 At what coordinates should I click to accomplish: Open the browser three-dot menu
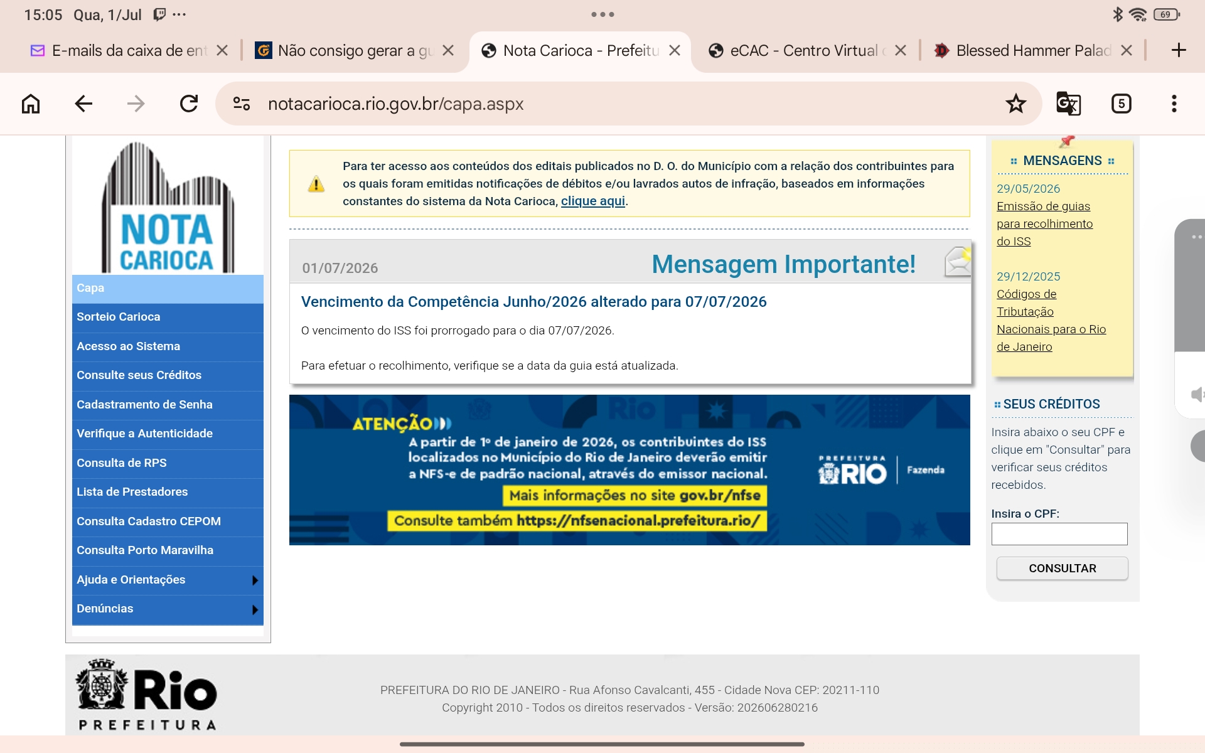tap(1174, 104)
